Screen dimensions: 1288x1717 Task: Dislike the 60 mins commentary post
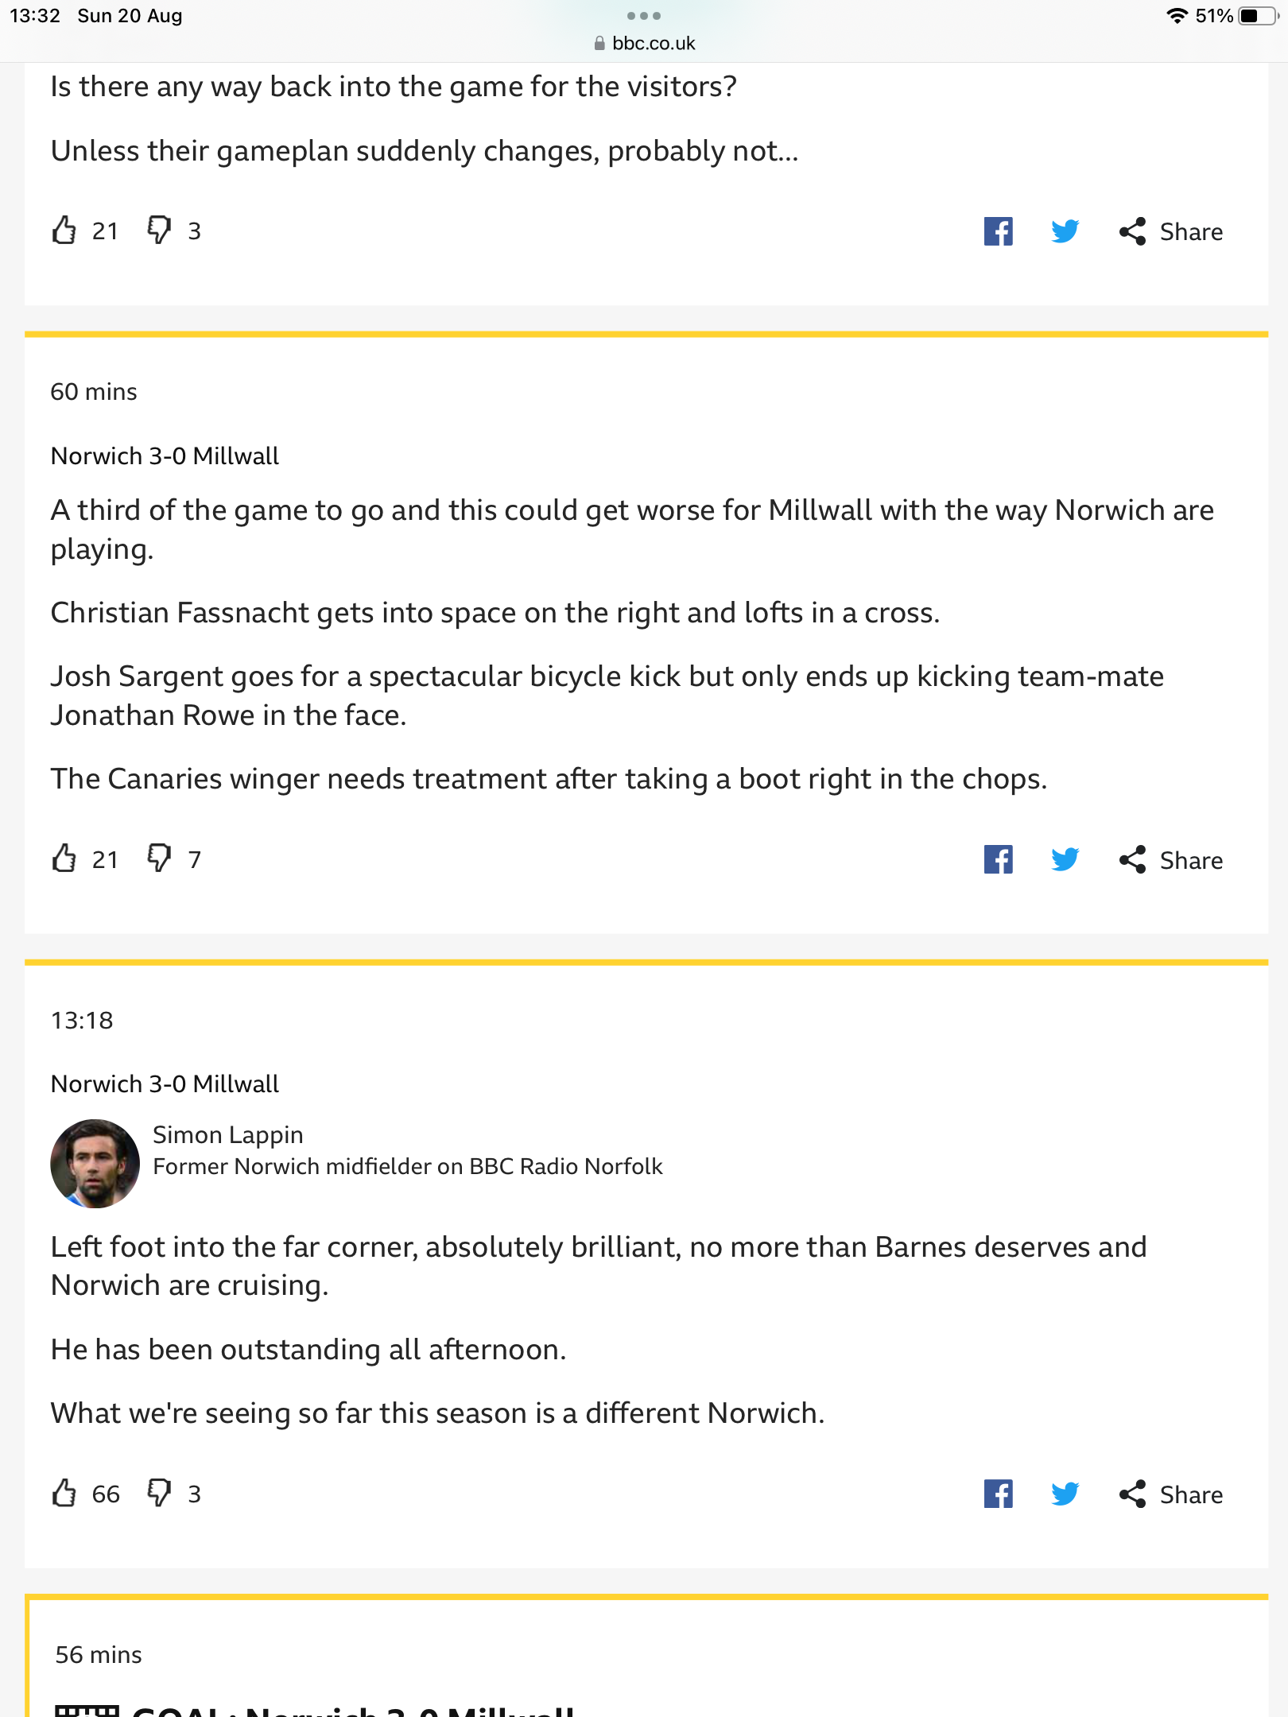[x=159, y=858]
